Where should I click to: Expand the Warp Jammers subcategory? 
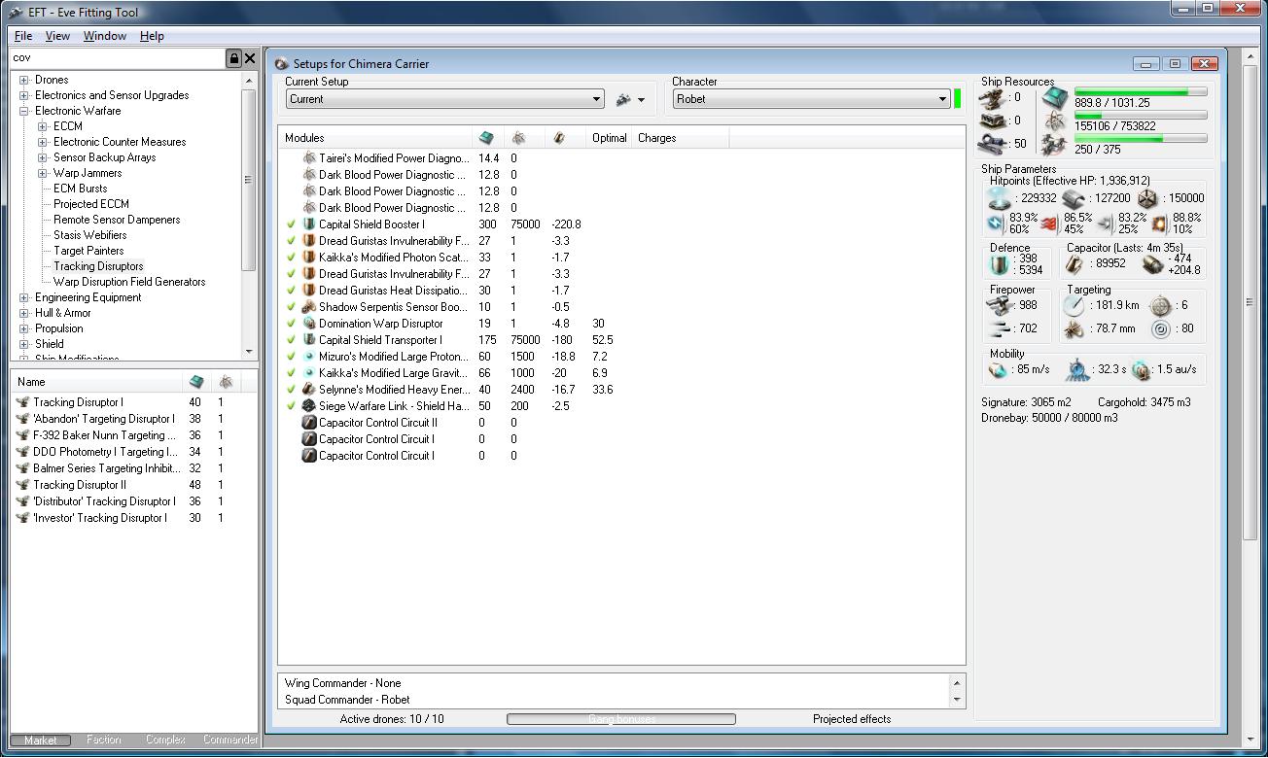click(43, 173)
